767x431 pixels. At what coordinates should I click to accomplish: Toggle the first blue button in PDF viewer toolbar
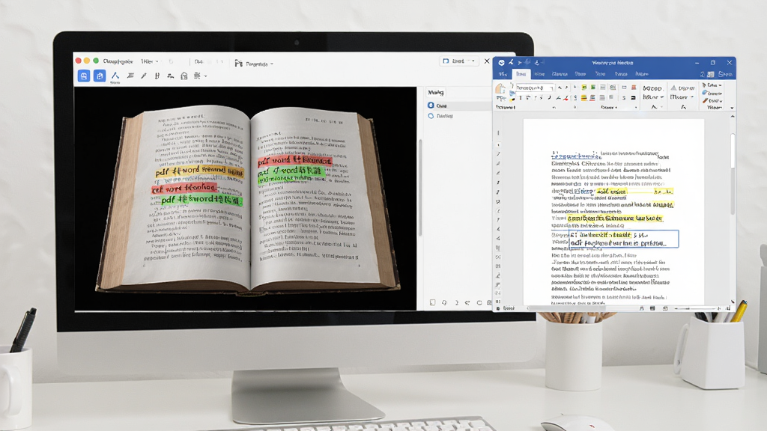point(84,76)
